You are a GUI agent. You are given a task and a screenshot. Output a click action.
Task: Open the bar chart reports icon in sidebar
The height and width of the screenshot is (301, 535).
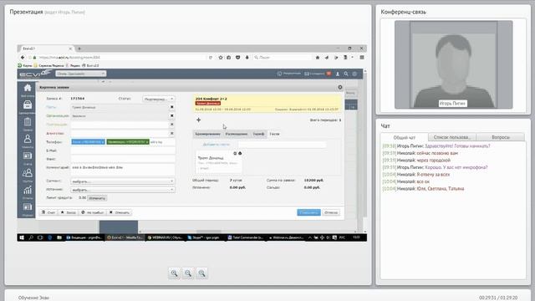pyautogui.click(x=28, y=190)
